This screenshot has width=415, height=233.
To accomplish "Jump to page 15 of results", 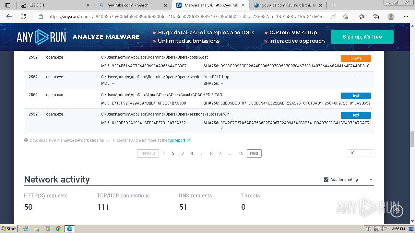I will (241, 153).
